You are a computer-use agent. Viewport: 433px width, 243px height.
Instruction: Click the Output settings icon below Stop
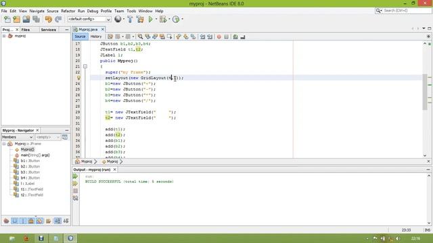[x=75, y=198]
